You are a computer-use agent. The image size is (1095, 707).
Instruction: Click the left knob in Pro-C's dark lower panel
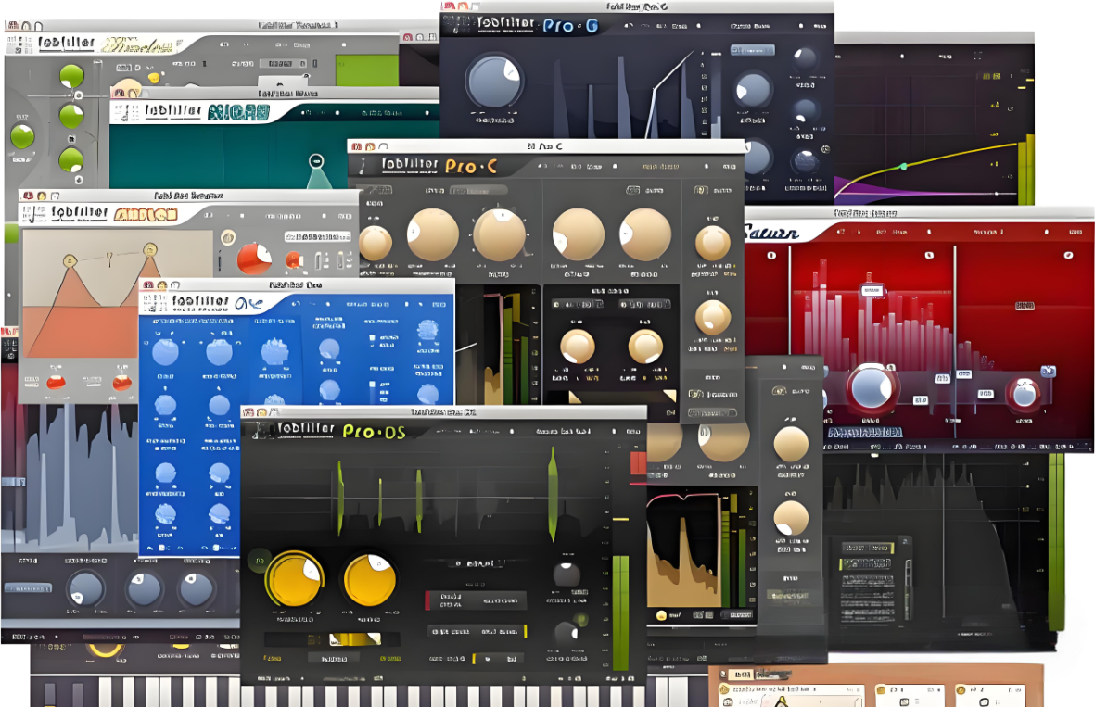pos(578,347)
